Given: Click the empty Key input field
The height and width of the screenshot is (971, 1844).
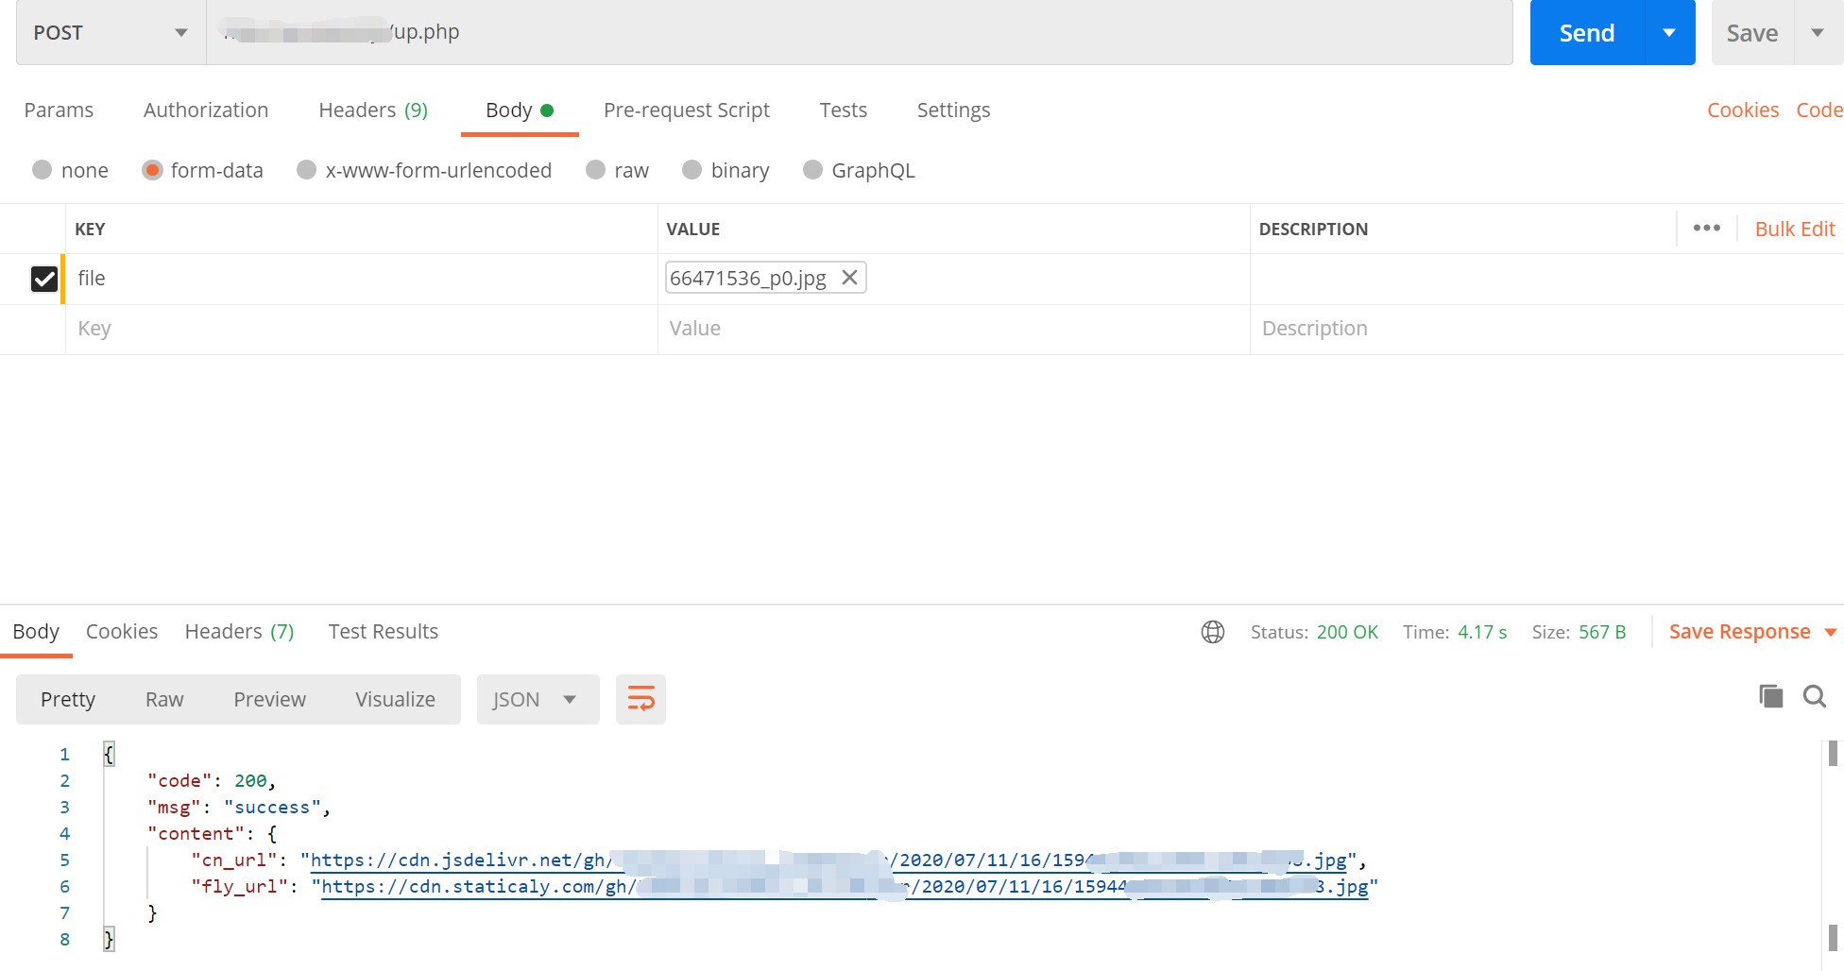Looking at the screenshot, I should click(362, 329).
